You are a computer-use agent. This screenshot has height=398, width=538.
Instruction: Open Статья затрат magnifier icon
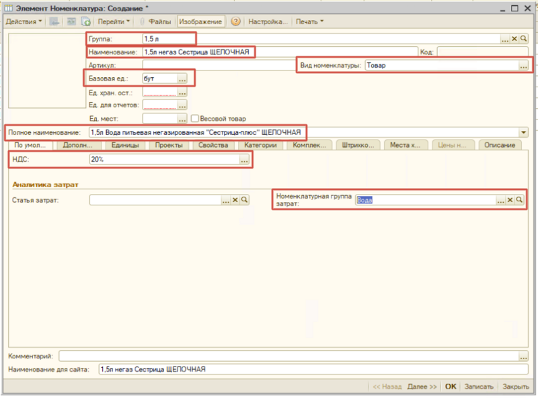244,200
